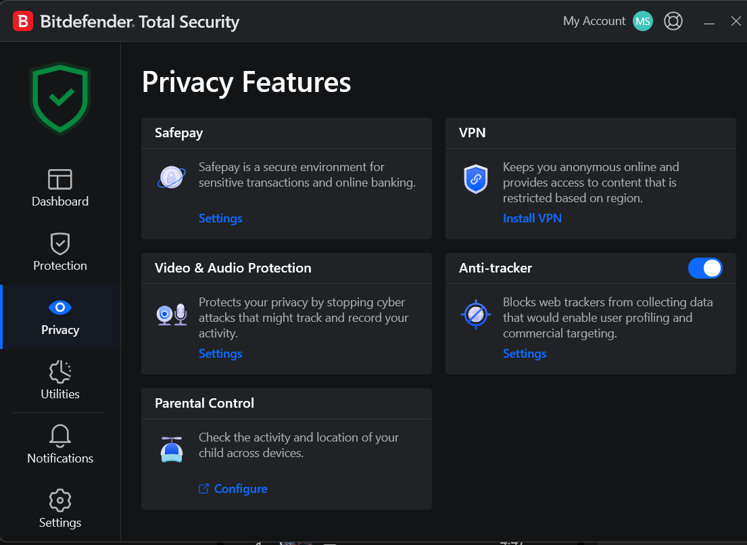Close the Bitdefender window

click(x=736, y=22)
